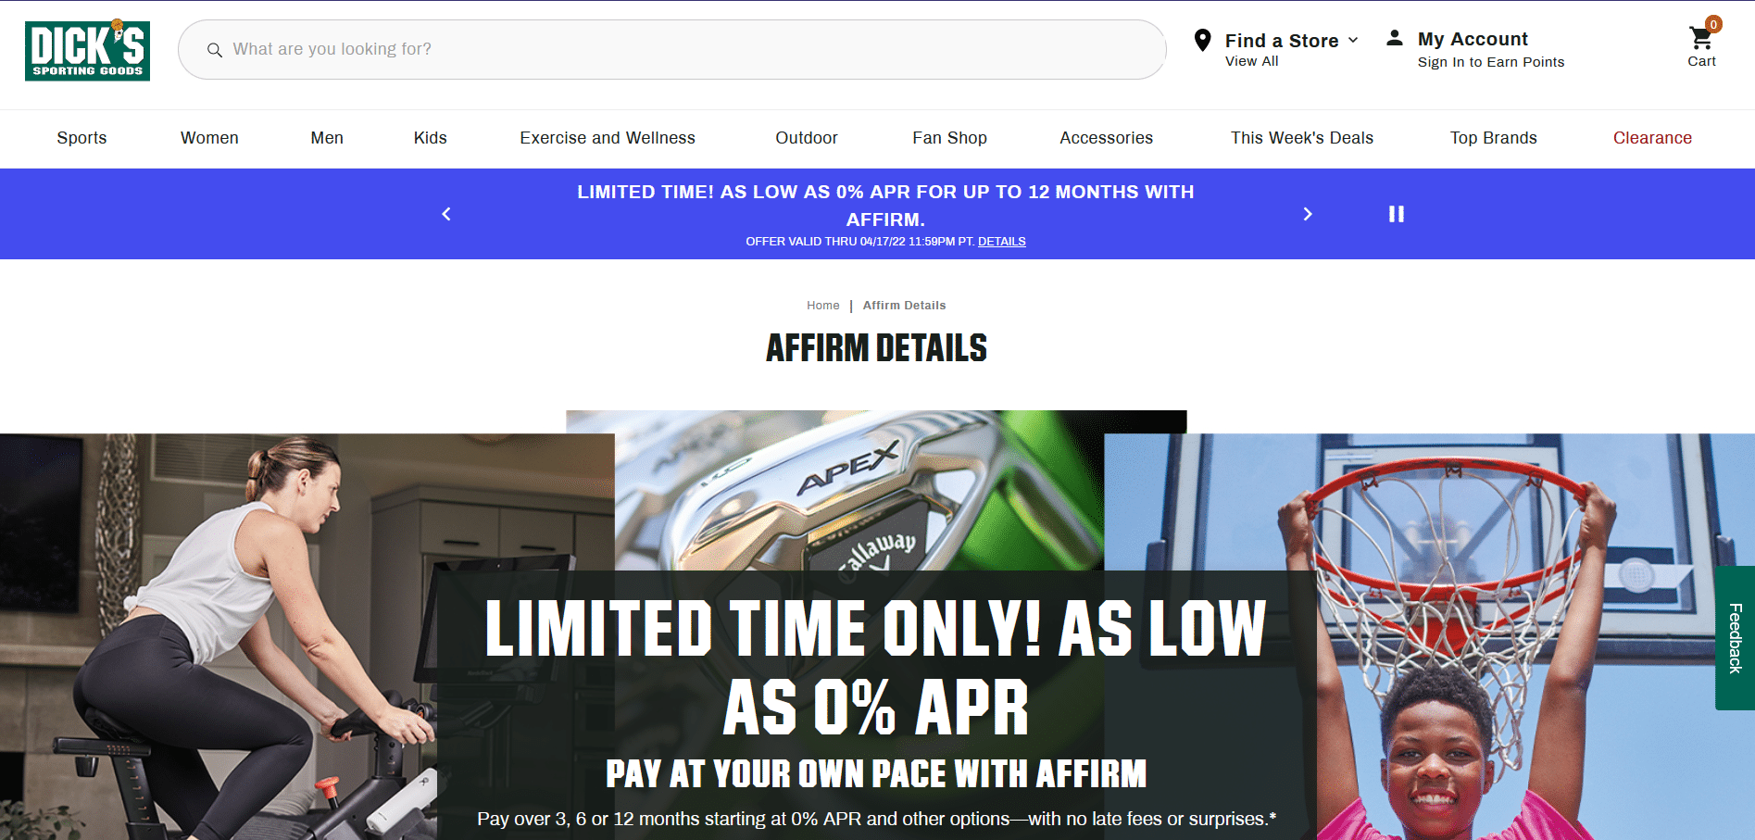Viewport: 1755px width, 840px height.
Task: Show previous promo banner slide
Action: 446,214
